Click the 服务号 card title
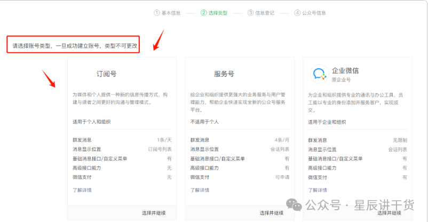This screenshot has height=222, width=428. (x=224, y=74)
